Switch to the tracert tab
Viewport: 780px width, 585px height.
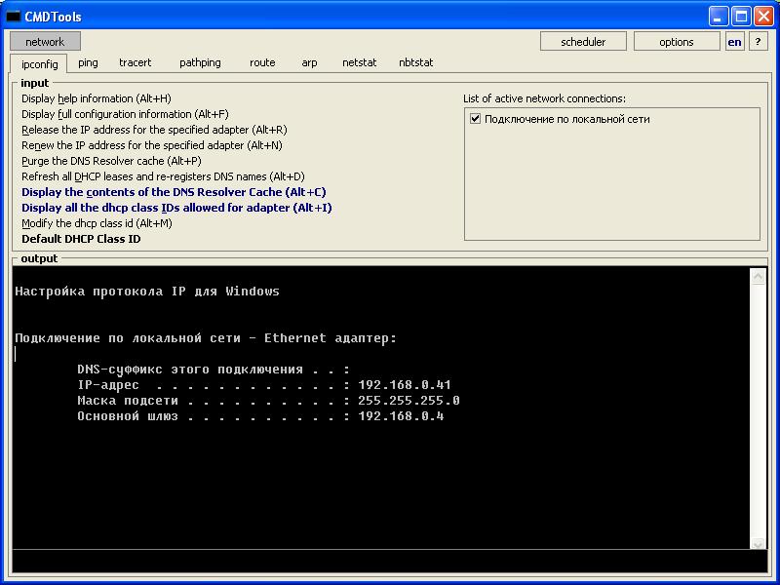pyautogui.click(x=136, y=62)
